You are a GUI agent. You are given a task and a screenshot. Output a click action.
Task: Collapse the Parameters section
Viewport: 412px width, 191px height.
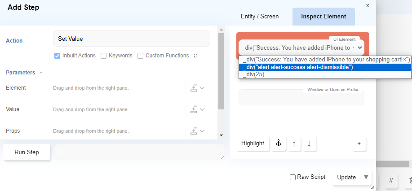coord(41,73)
